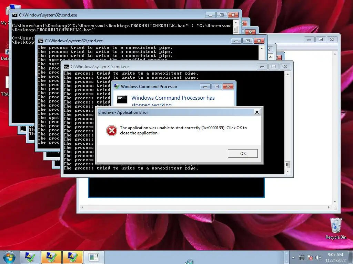The height and width of the screenshot is (264, 353).
Task: Open system menu icon of TRASHBITCHESMILK cmd window
Action: (x=14, y=15)
